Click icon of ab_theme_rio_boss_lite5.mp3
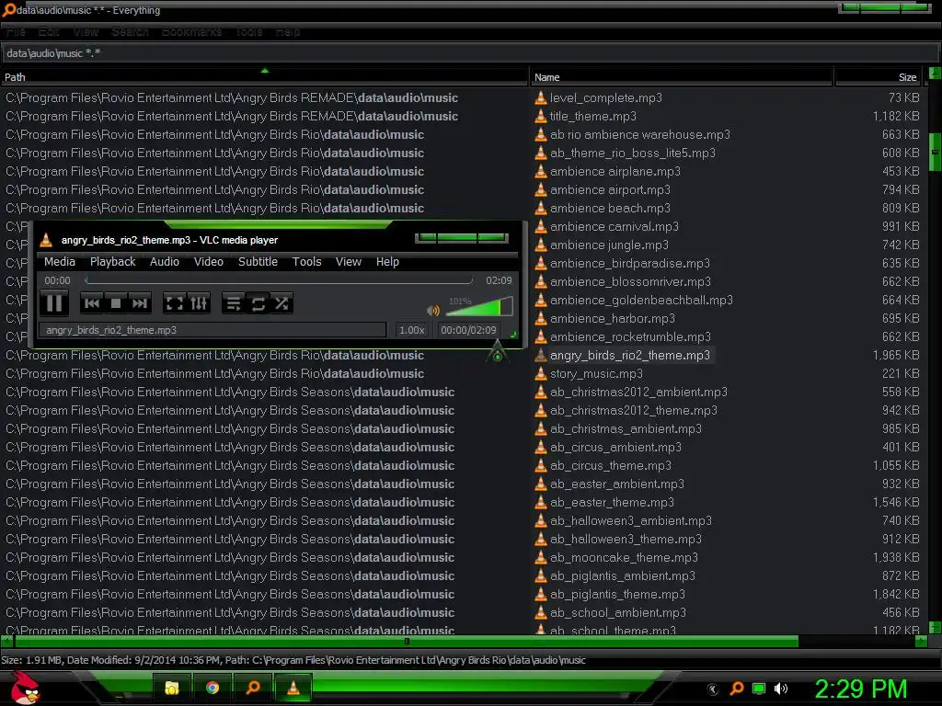 tap(541, 154)
